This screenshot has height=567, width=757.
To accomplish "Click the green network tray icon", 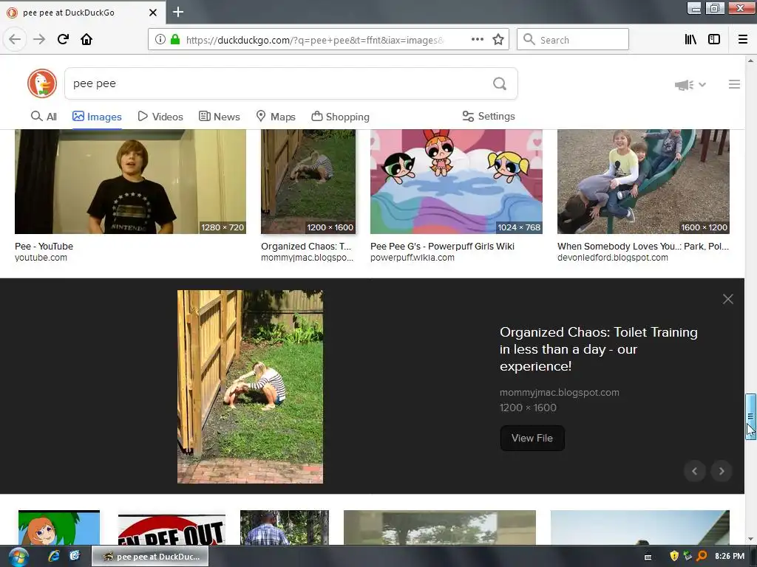I will click(688, 557).
